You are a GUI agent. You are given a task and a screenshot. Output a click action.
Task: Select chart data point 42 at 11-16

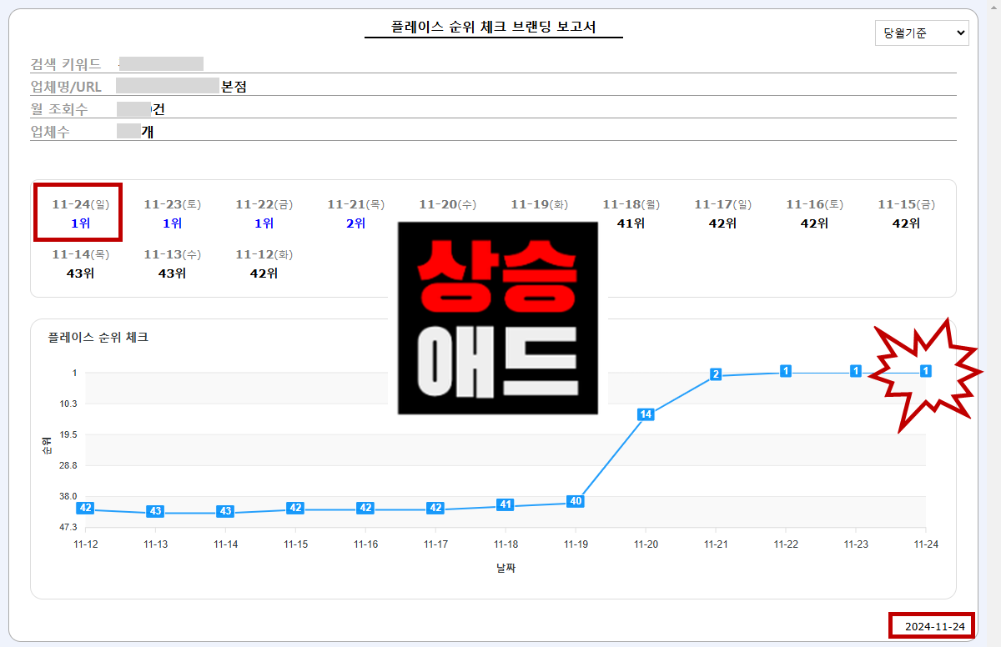(x=365, y=508)
